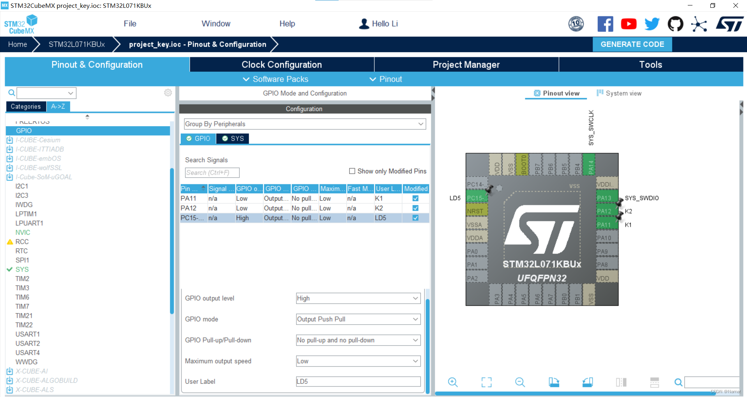Click the user profile icon near Hello Li
This screenshot has height=397, width=747.
click(364, 24)
